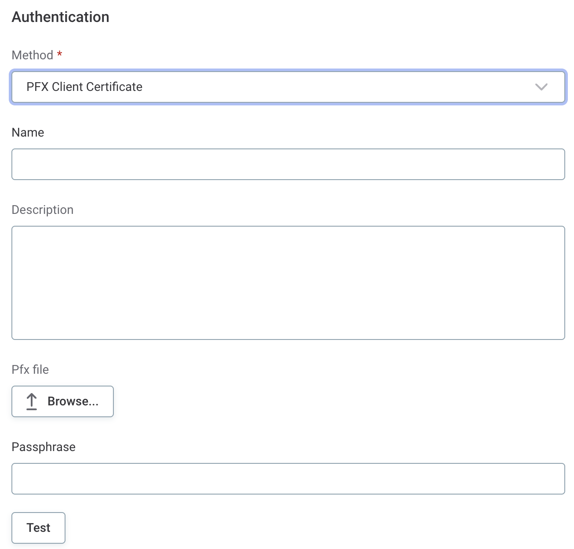The width and height of the screenshot is (574, 549).
Task: Select the currently shown PFX Client Certificate value
Action: click(84, 87)
